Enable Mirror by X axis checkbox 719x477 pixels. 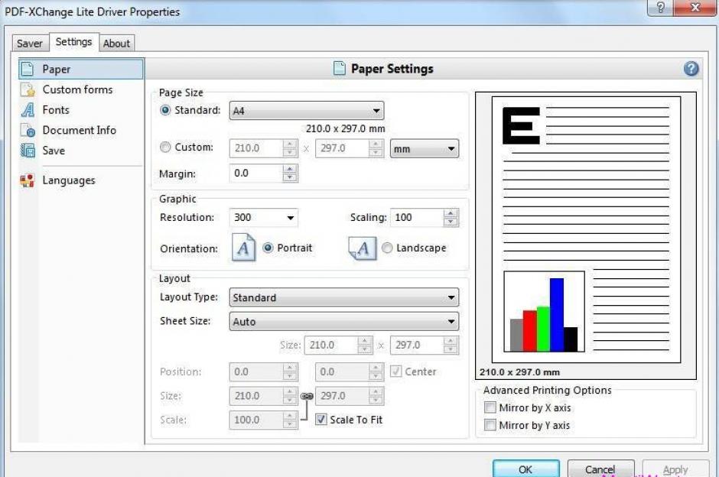pos(490,408)
